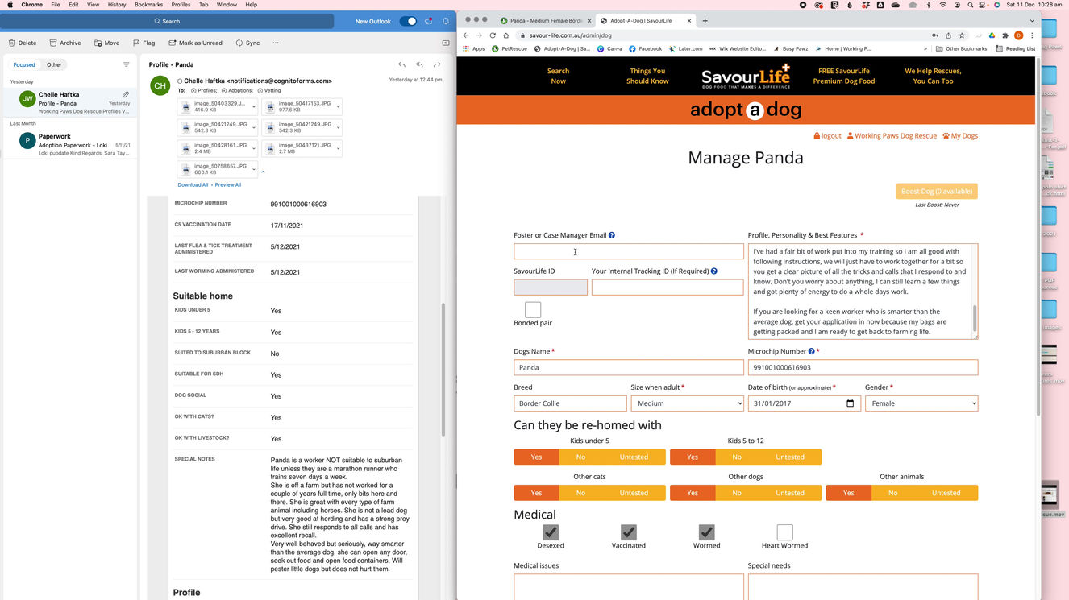Click the Boost Dog button
The image size is (1069, 600).
937,191
